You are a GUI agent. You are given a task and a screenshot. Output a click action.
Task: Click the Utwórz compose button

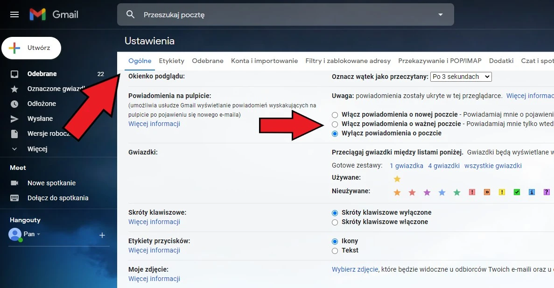point(31,48)
